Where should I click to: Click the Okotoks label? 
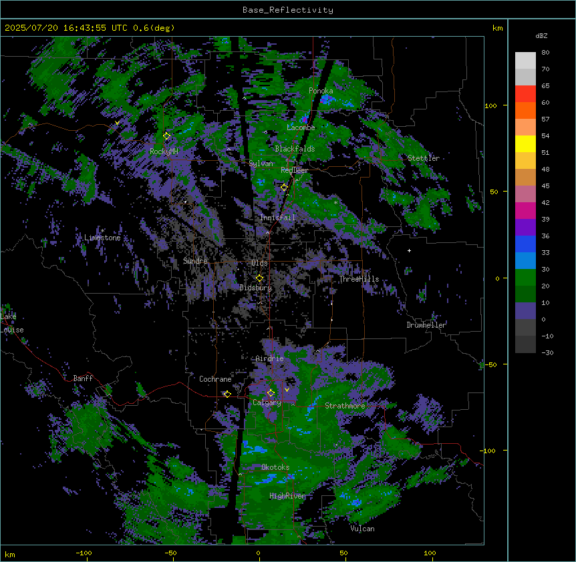click(x=275, y=467)
